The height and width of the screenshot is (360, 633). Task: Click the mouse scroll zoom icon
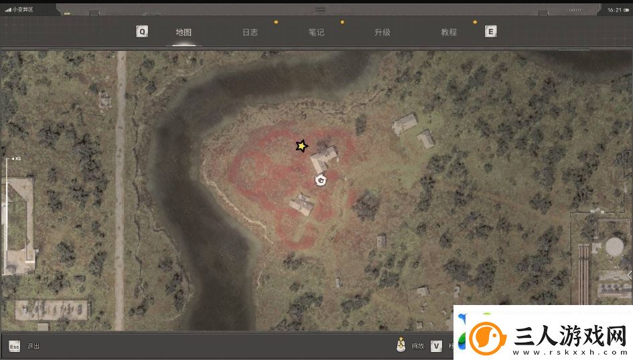[401, 345]
